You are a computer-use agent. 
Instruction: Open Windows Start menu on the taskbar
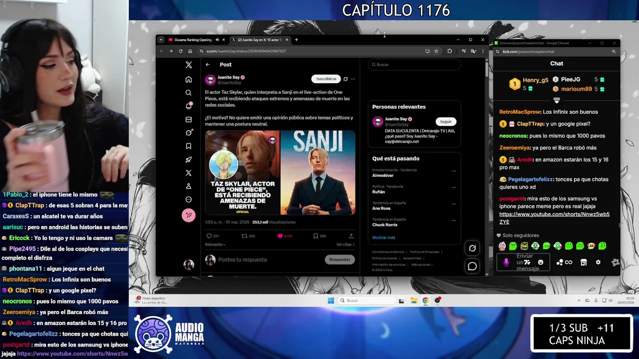tap(330, 300)
